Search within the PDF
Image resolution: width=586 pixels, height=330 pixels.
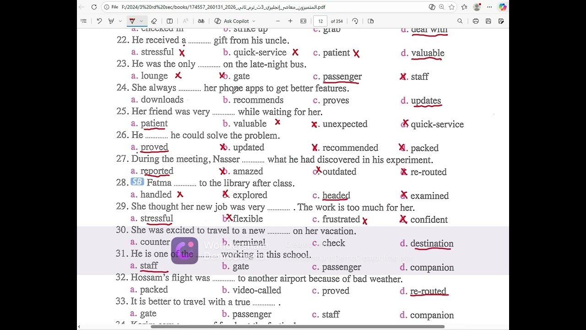[460, 21]
